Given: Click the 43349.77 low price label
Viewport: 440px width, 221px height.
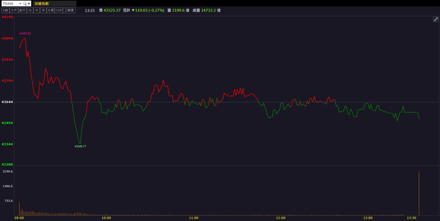Looking at the screenshot, I should pos(80,146).
